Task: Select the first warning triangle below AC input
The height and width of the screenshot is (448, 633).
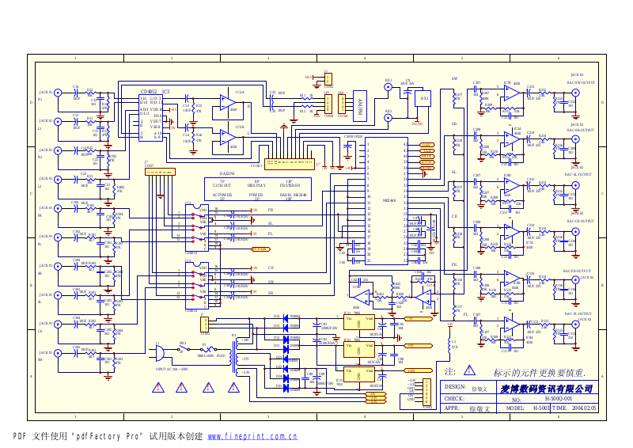Action: pyautogui.click(x=180, y=387)
